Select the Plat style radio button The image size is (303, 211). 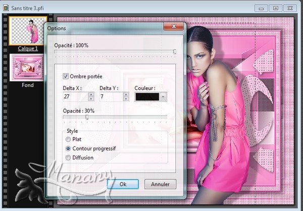coord(68,139)
